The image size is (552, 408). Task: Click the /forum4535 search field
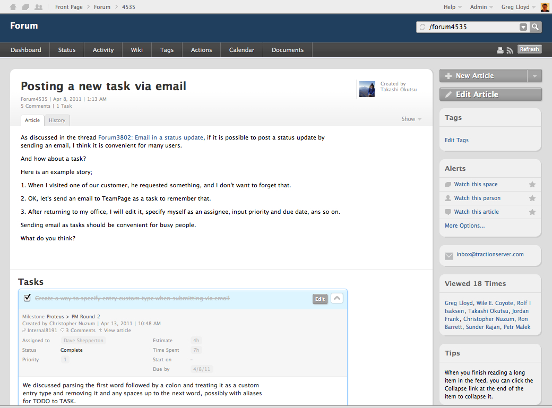470,27
